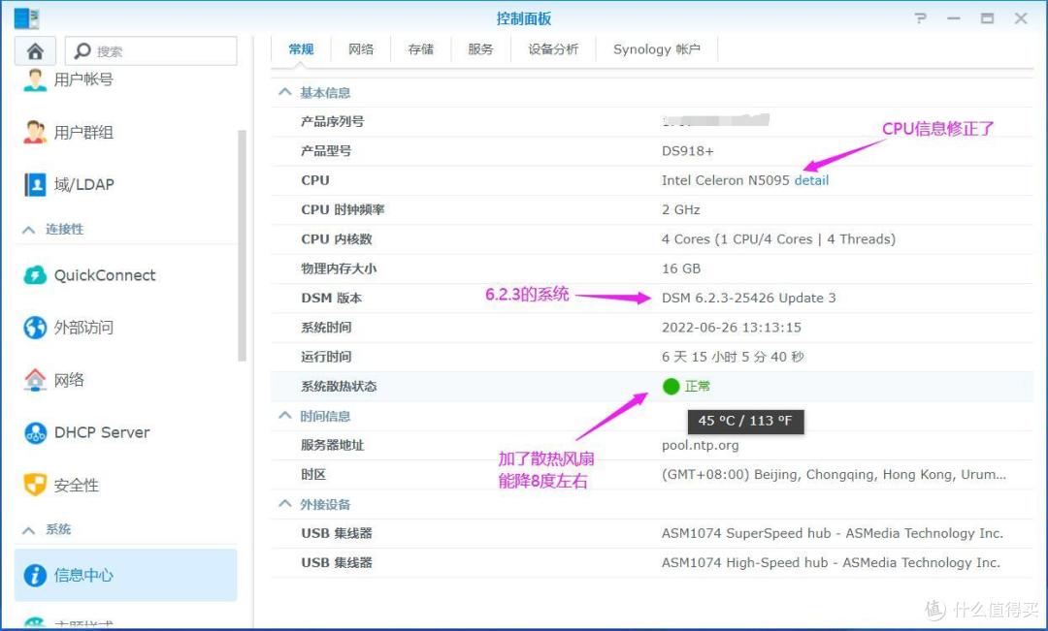Click the ASM1074 High-Speed hub entry

831,563
